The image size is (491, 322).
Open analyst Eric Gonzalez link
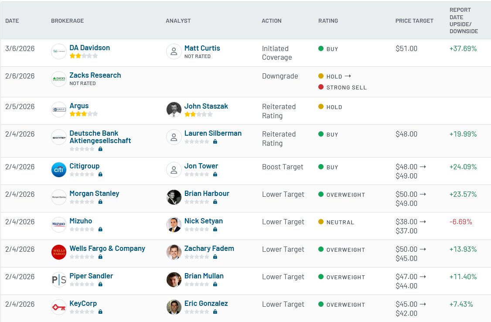coord(206,304)
